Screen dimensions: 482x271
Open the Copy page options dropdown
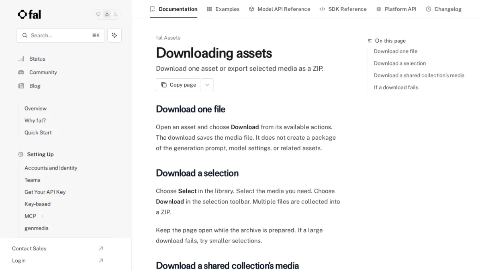(207, 85)
